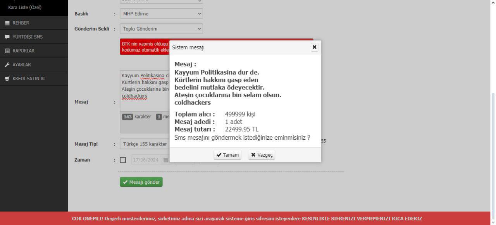Open the REHBER list icon in sidebar

coord(7,23)
